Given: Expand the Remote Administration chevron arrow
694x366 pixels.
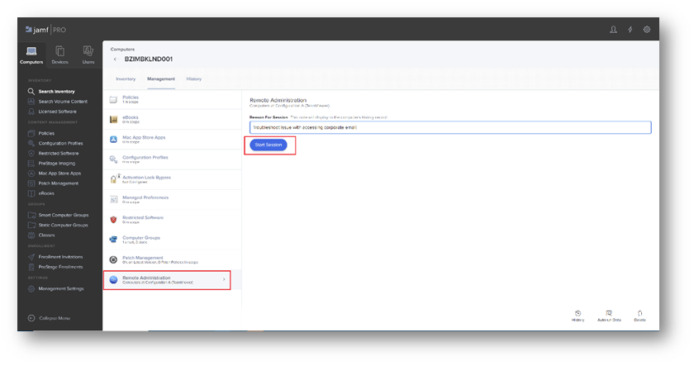Looking at the screenshot, I should pyautogui.click(x=224, y=280).
